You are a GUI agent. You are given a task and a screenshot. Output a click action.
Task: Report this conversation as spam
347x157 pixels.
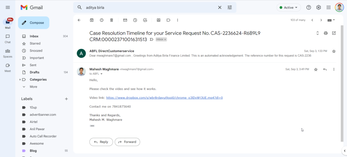(102, 20)
